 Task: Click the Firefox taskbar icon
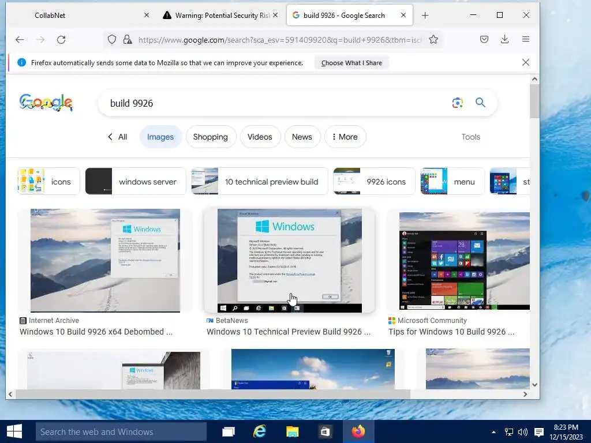[x=358, y=431]
